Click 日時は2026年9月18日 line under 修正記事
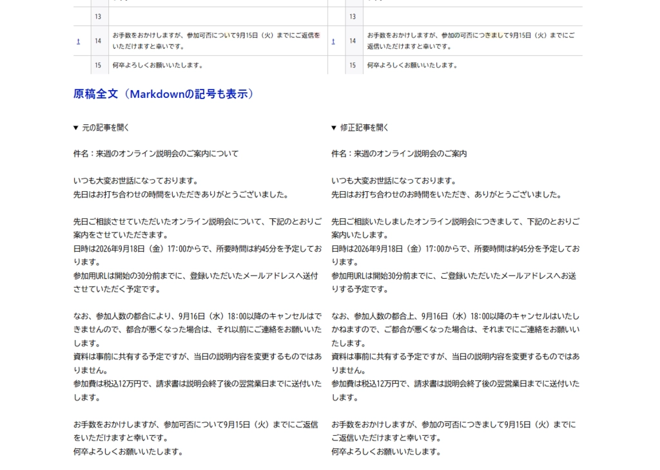Viewport: 660px width, 470px height. point(456,249)
